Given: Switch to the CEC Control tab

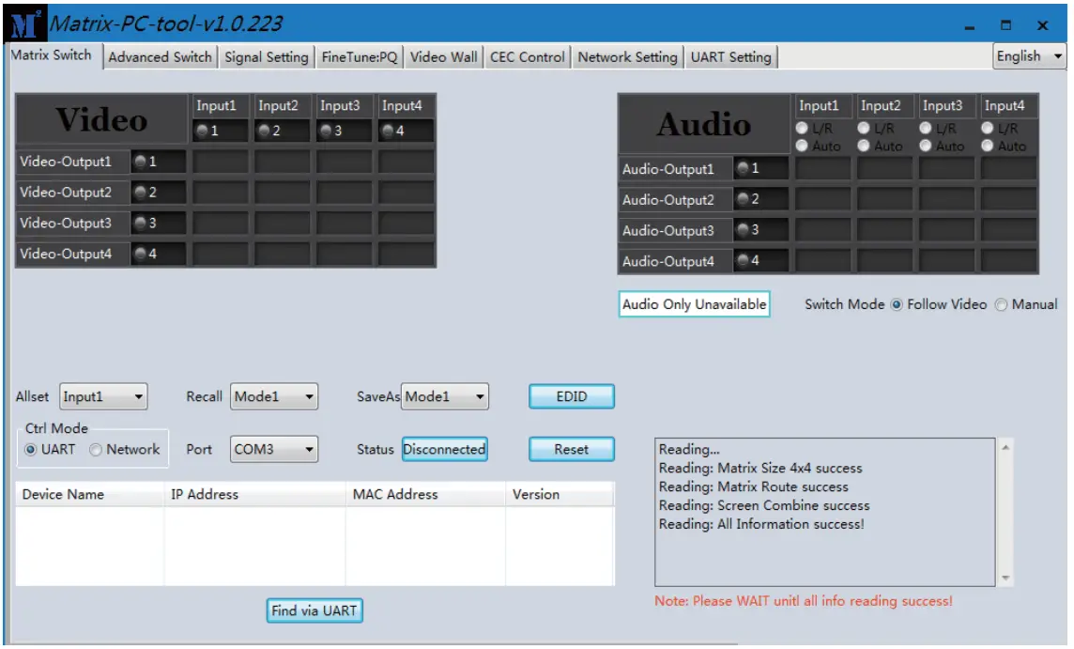Looking at the screenshot, I should coord(526,56).
